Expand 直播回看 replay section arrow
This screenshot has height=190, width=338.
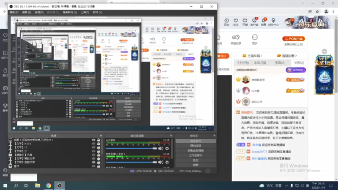coord(296,56)
